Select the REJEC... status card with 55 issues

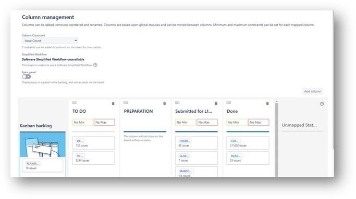coord(248,158)
